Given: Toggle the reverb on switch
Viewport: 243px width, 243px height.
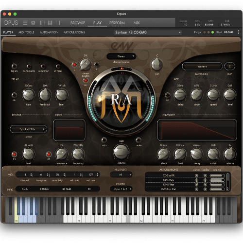Looking at the screenshot, I should tap(14, 154).
